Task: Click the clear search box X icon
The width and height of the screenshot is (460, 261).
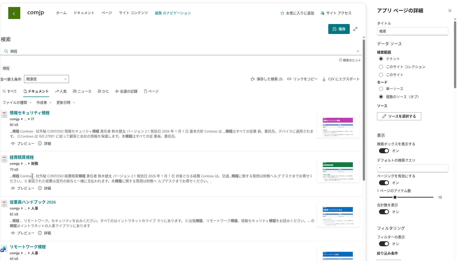Action: [x=358, y=51]
